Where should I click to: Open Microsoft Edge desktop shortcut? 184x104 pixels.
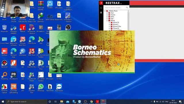(14, 53)
